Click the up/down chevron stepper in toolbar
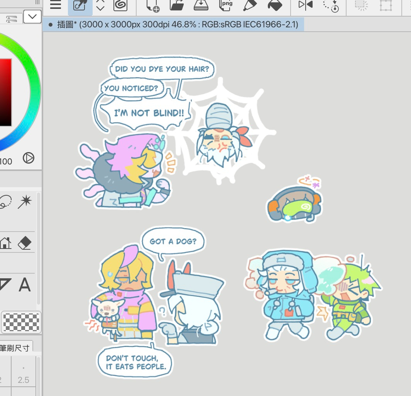The height and width of the screenshot is (396, 411). 100,5
